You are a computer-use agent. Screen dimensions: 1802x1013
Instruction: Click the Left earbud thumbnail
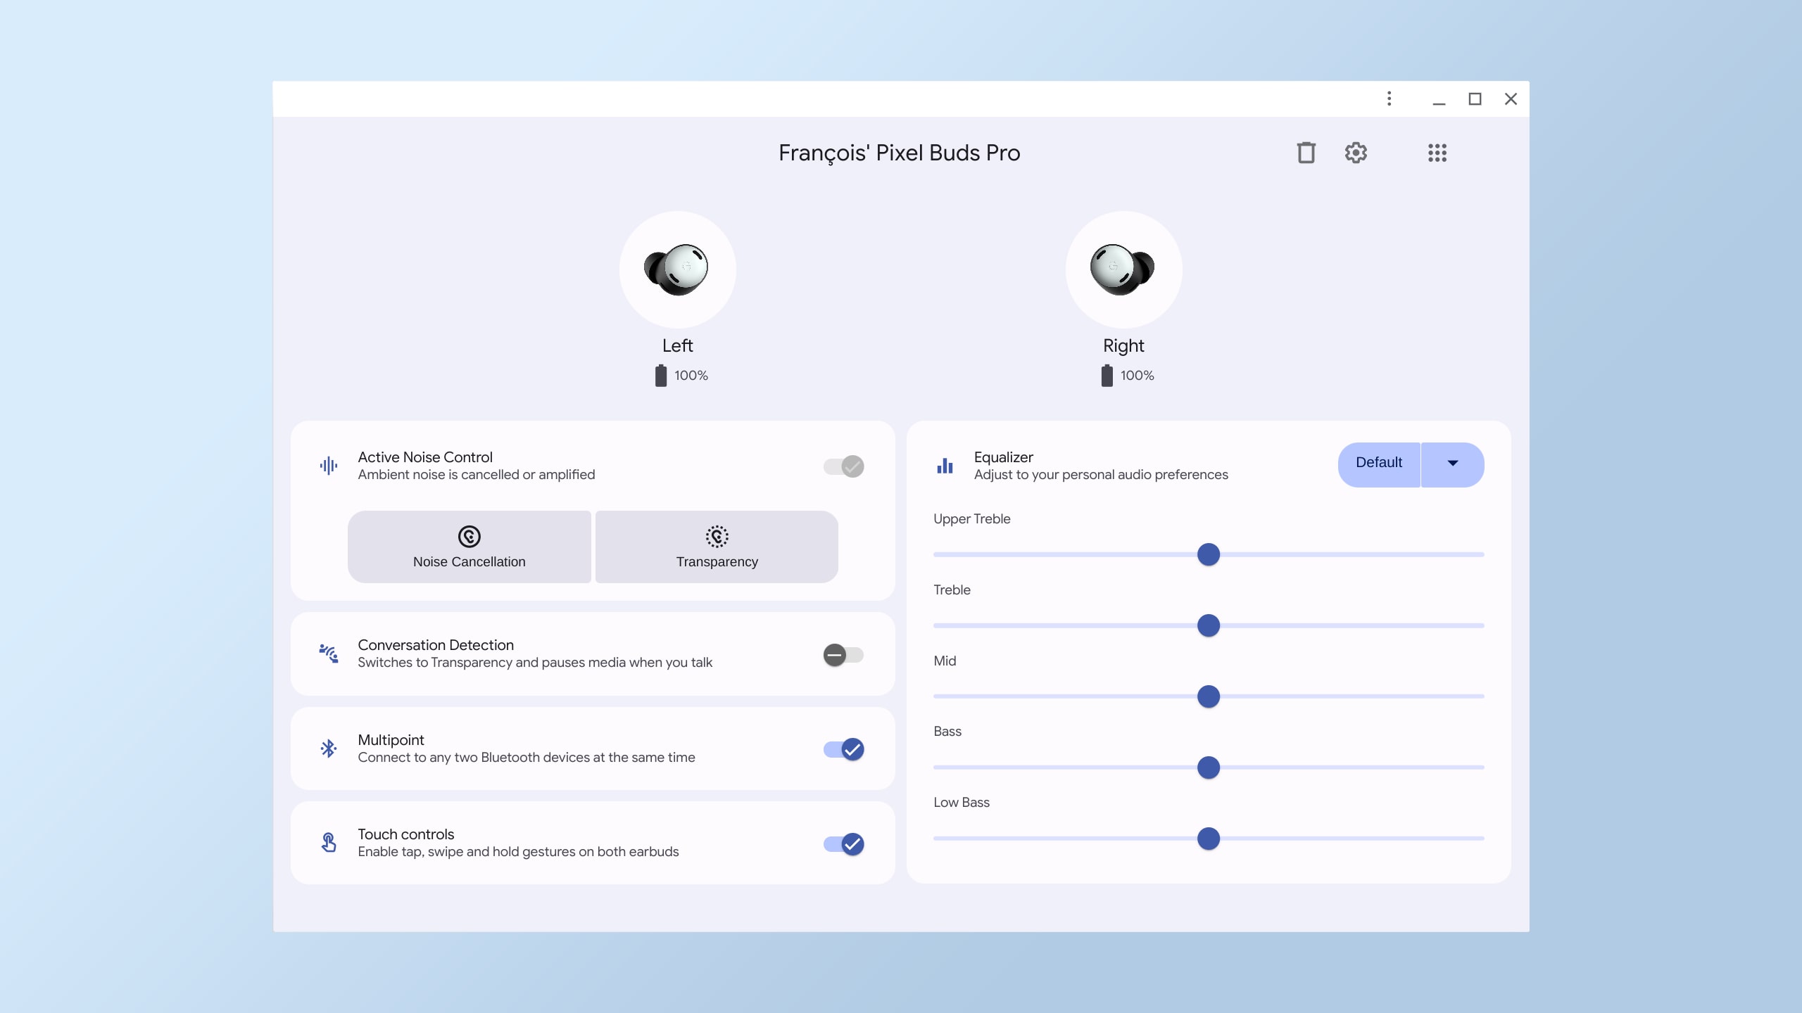coord(677,269)
